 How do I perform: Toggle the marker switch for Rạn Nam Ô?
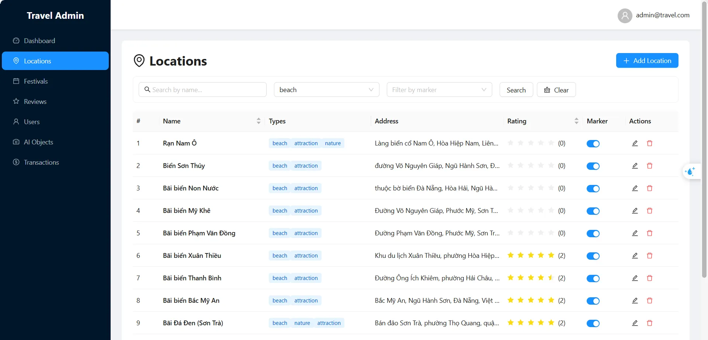(x=593, y=144)
